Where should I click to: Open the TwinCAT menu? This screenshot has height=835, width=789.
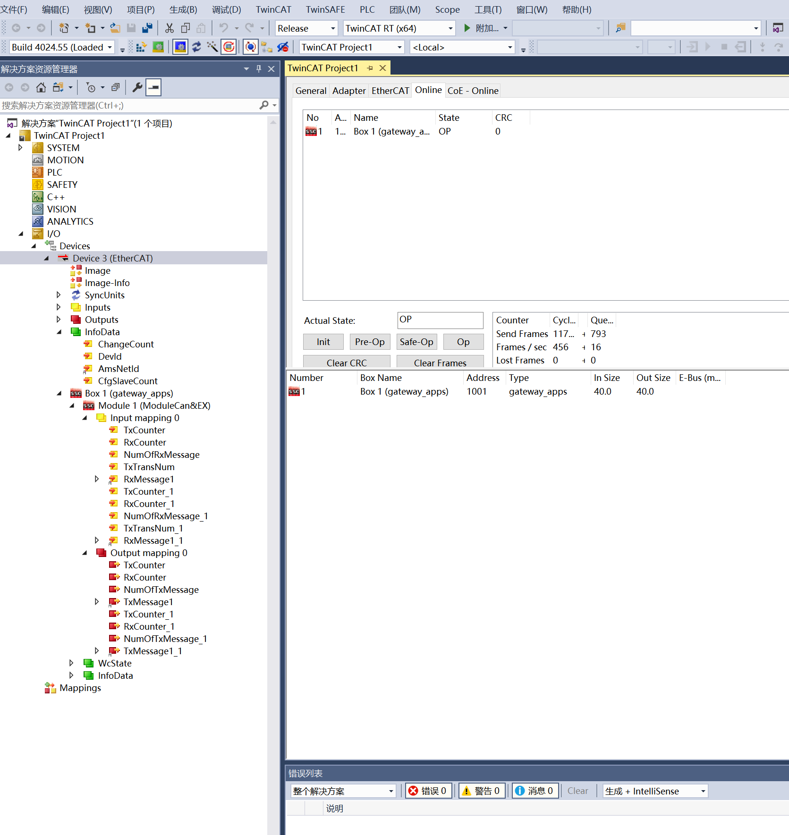[x=273, y=9]
